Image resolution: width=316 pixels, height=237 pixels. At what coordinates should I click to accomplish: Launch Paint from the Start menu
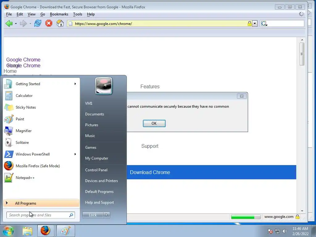pyautogui.click(x=41, y=119)
